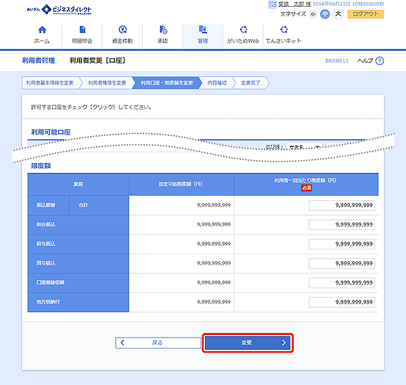Set font size to medium (中)
Viewport: 406px width, 385px height.
click(325, 14)
